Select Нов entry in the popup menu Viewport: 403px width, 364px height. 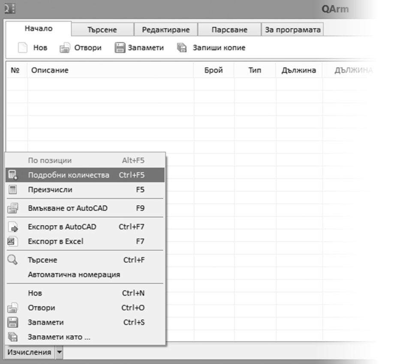pyautogui.click(x=35, y=294)
